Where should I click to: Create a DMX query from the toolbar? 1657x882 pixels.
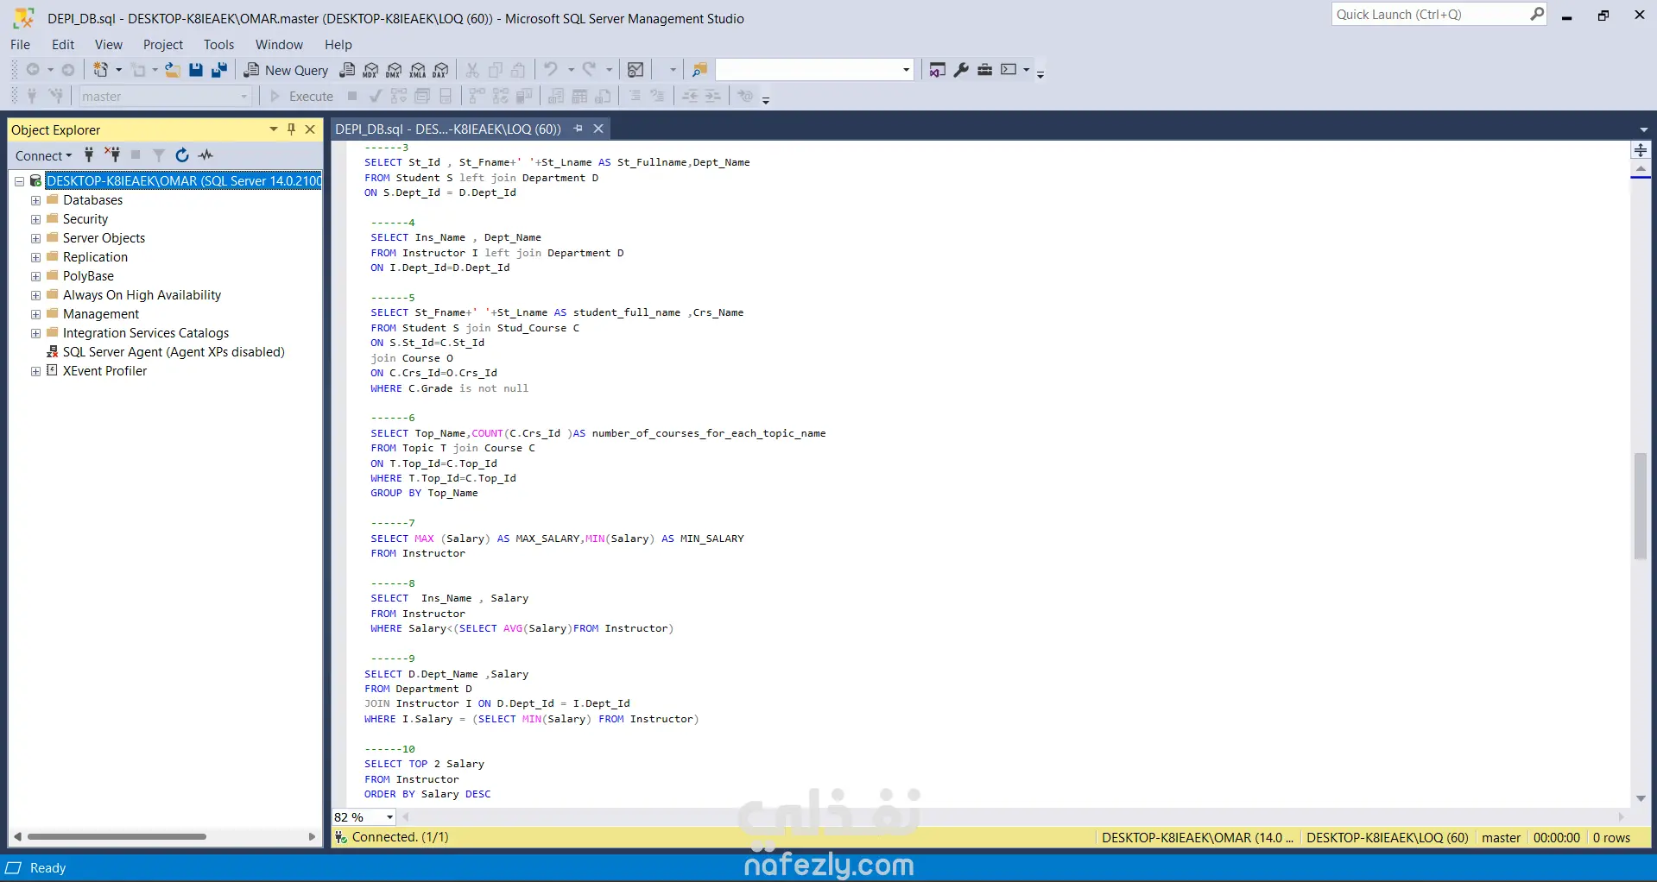click(394, 70)
